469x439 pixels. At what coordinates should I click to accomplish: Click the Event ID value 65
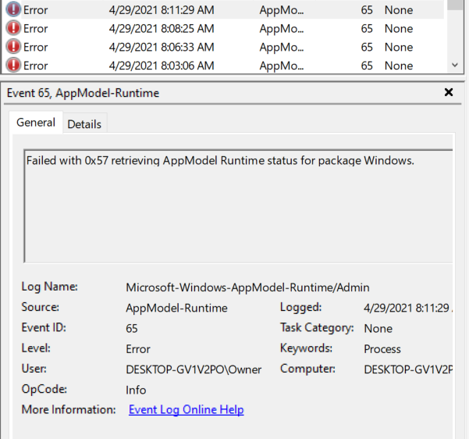tap(132, 329)
